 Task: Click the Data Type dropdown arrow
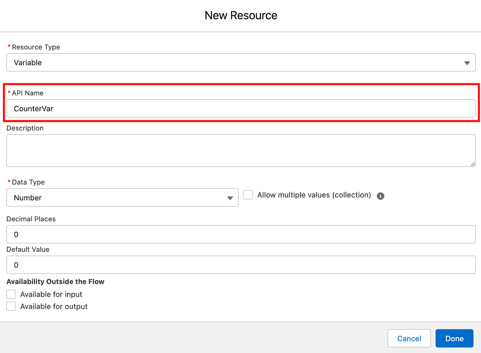pos(230,197)
